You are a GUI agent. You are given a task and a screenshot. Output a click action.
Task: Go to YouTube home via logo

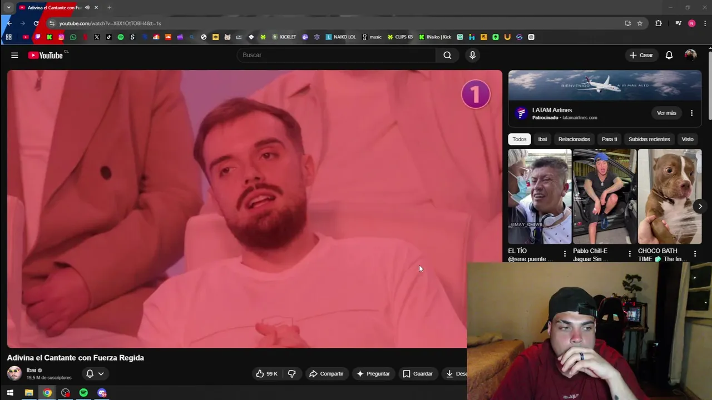[x=45, y=55]
